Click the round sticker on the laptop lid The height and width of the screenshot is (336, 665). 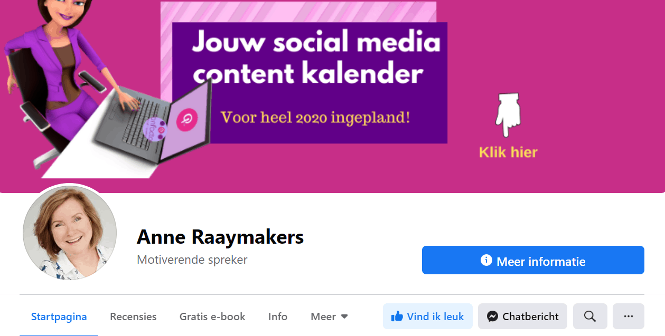coord(154,128)
